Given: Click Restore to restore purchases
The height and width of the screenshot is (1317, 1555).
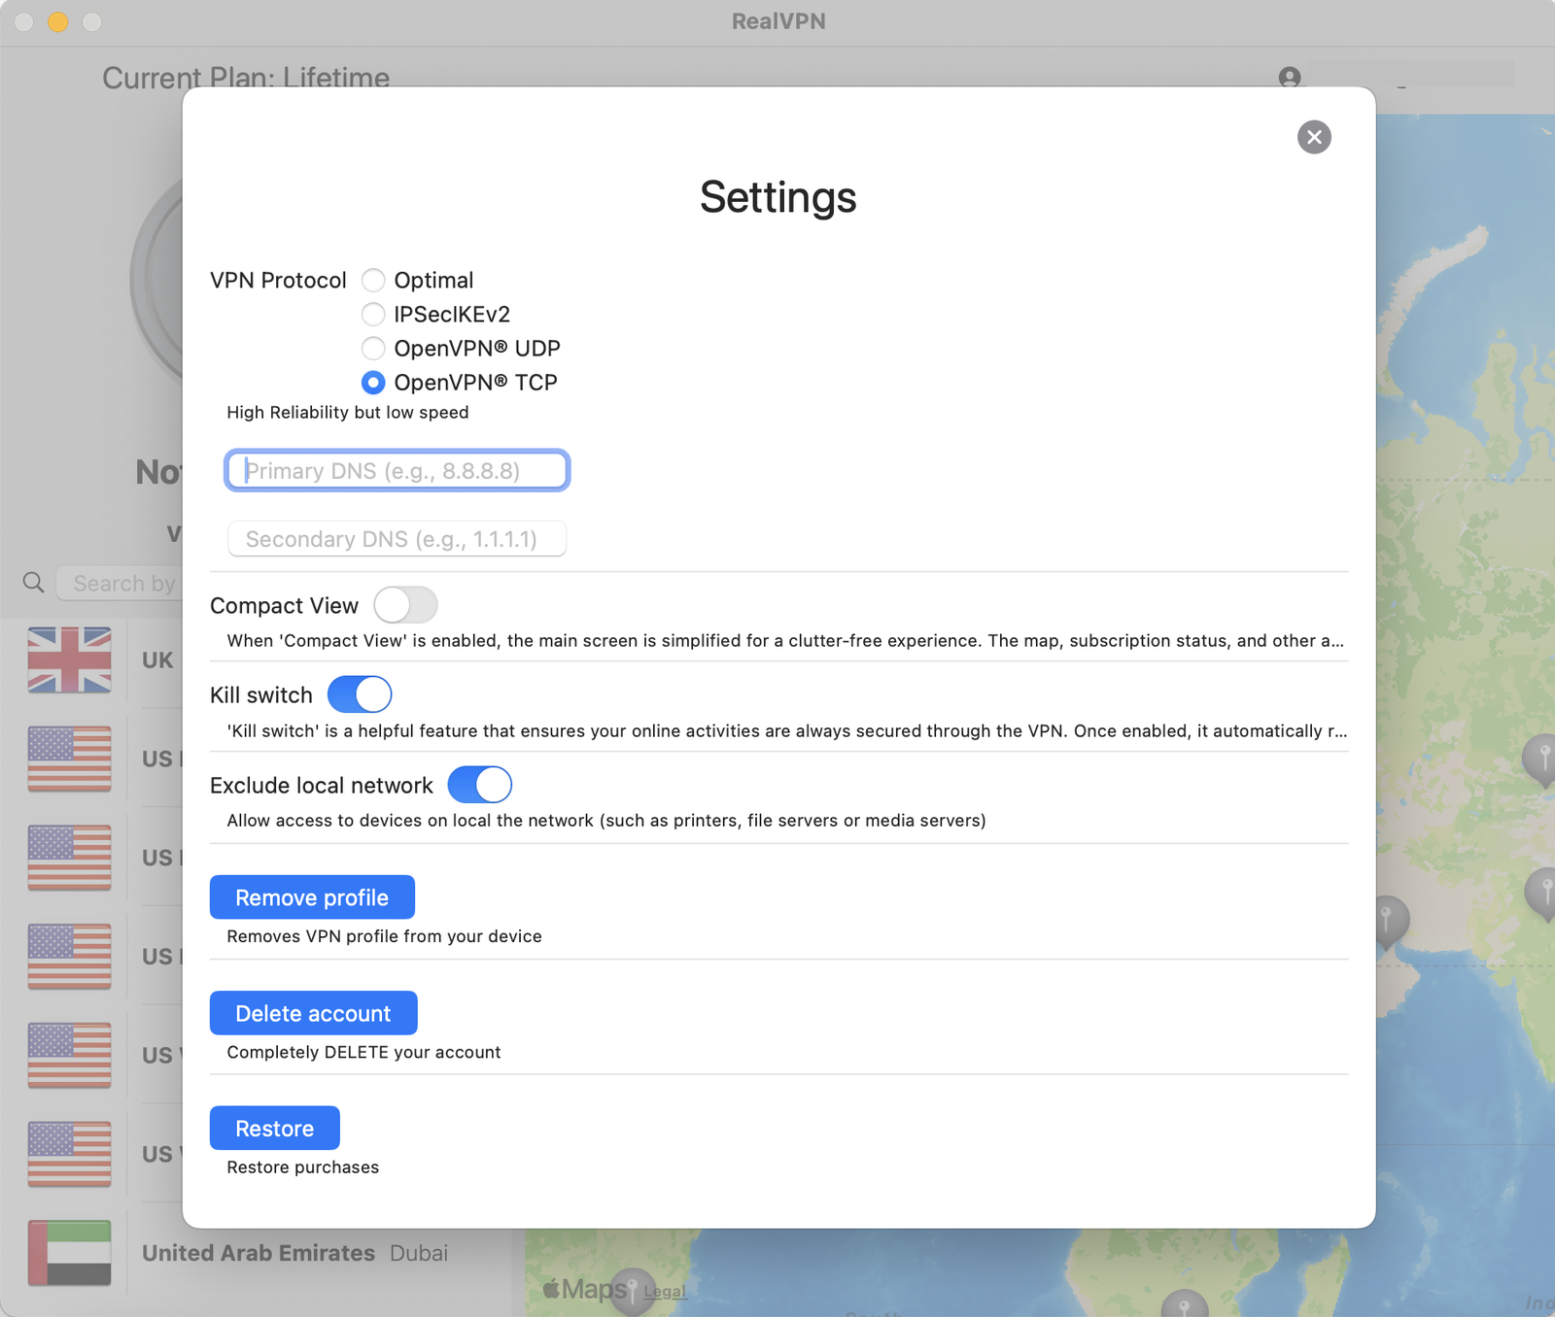Looking at the screenshot, I should click(274, 1128).
